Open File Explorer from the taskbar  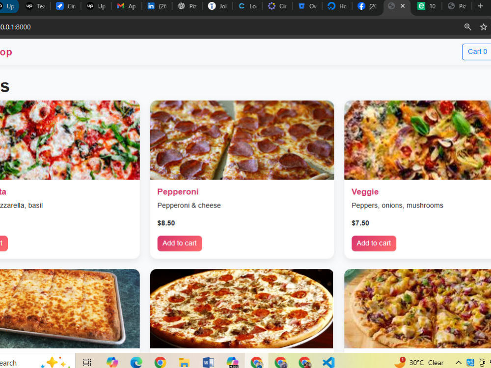pos(184,363)
